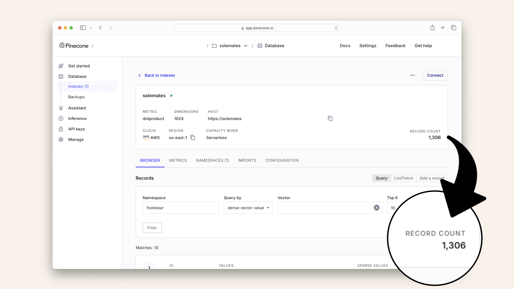Click the Database breadcrumb
Image resolution: width=514 pixels, height=289 pixels.
click(x=271, y=46)
